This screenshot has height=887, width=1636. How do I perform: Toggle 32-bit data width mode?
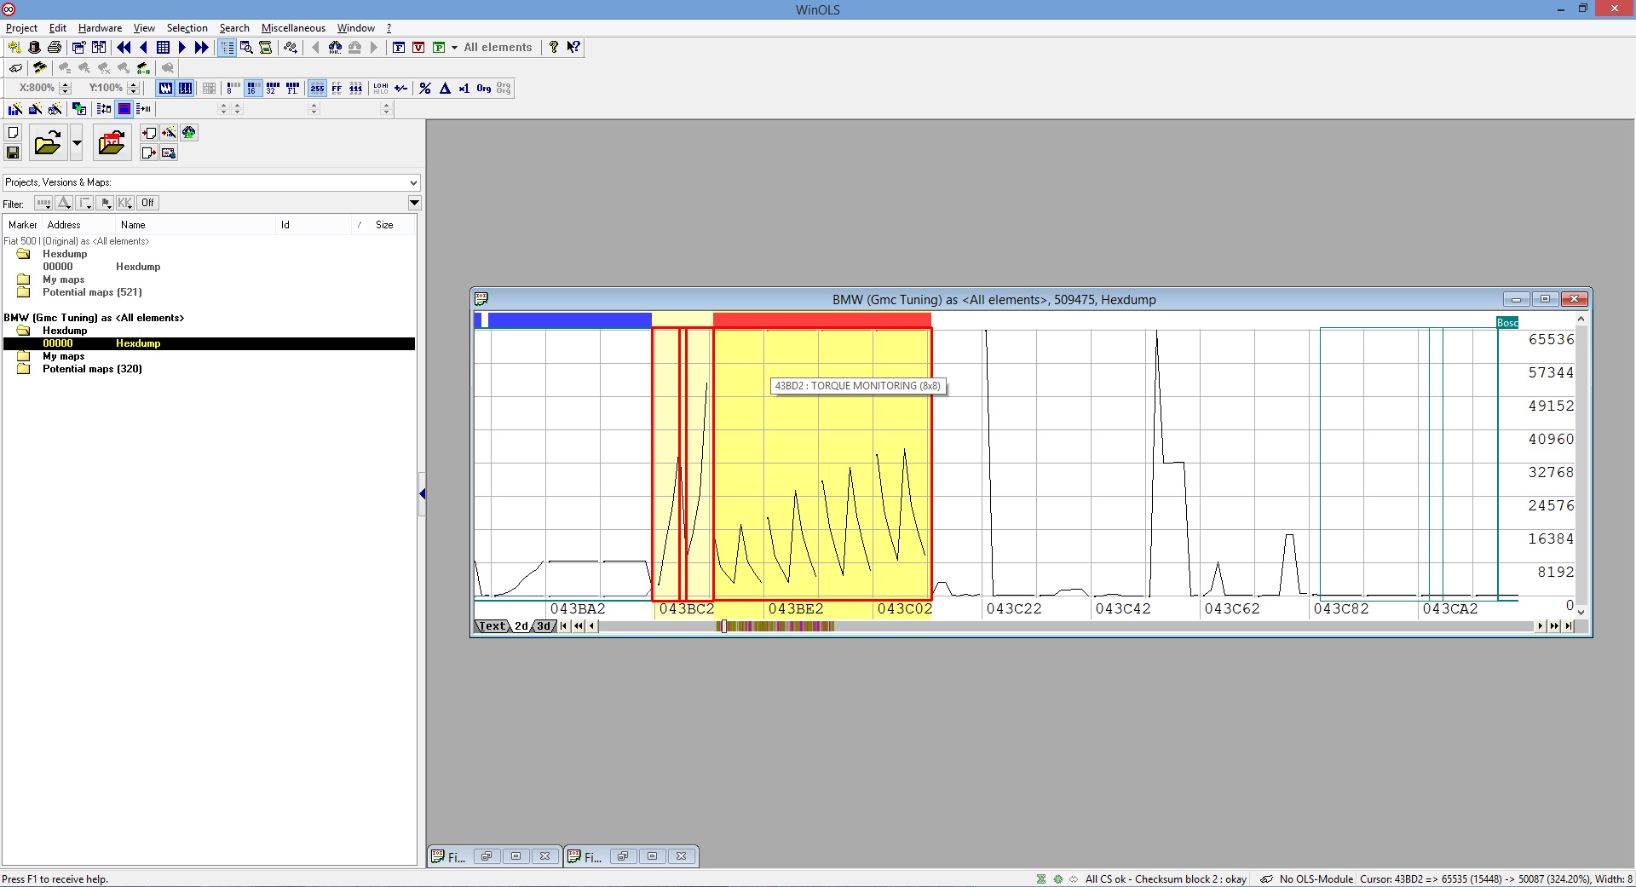coord(273,88)
